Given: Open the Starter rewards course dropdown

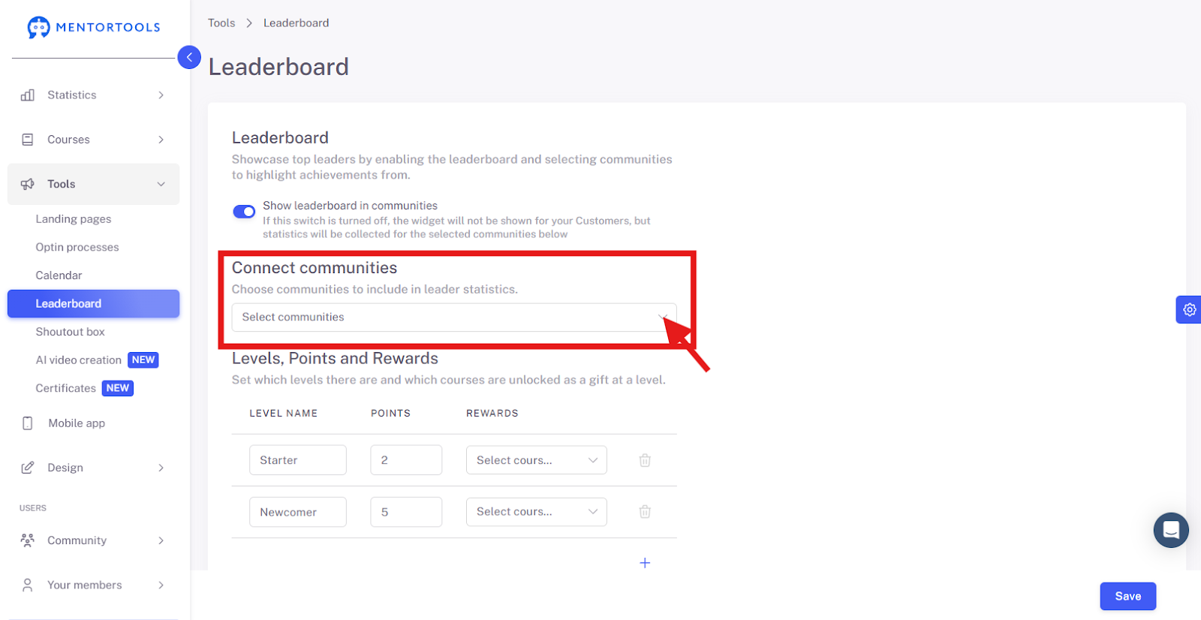Looking at the screenshot, I should point(537,460).
